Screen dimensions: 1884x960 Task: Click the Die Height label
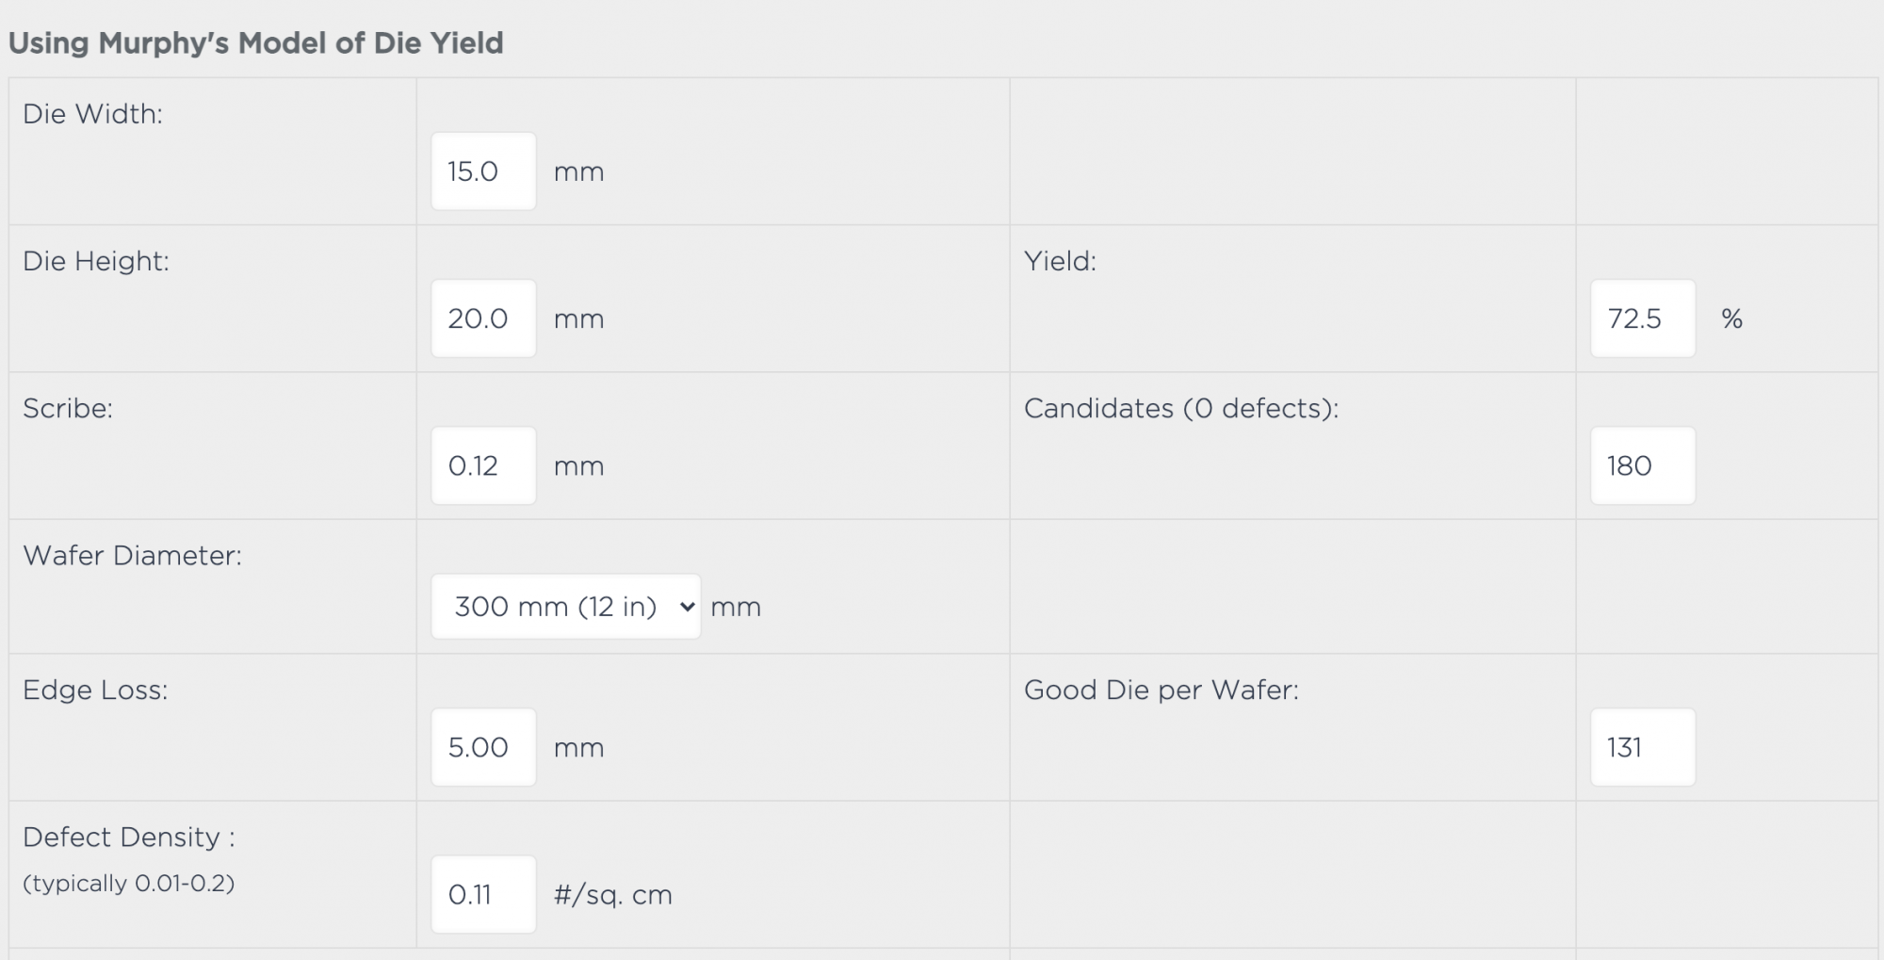click(x=96, y=261)
